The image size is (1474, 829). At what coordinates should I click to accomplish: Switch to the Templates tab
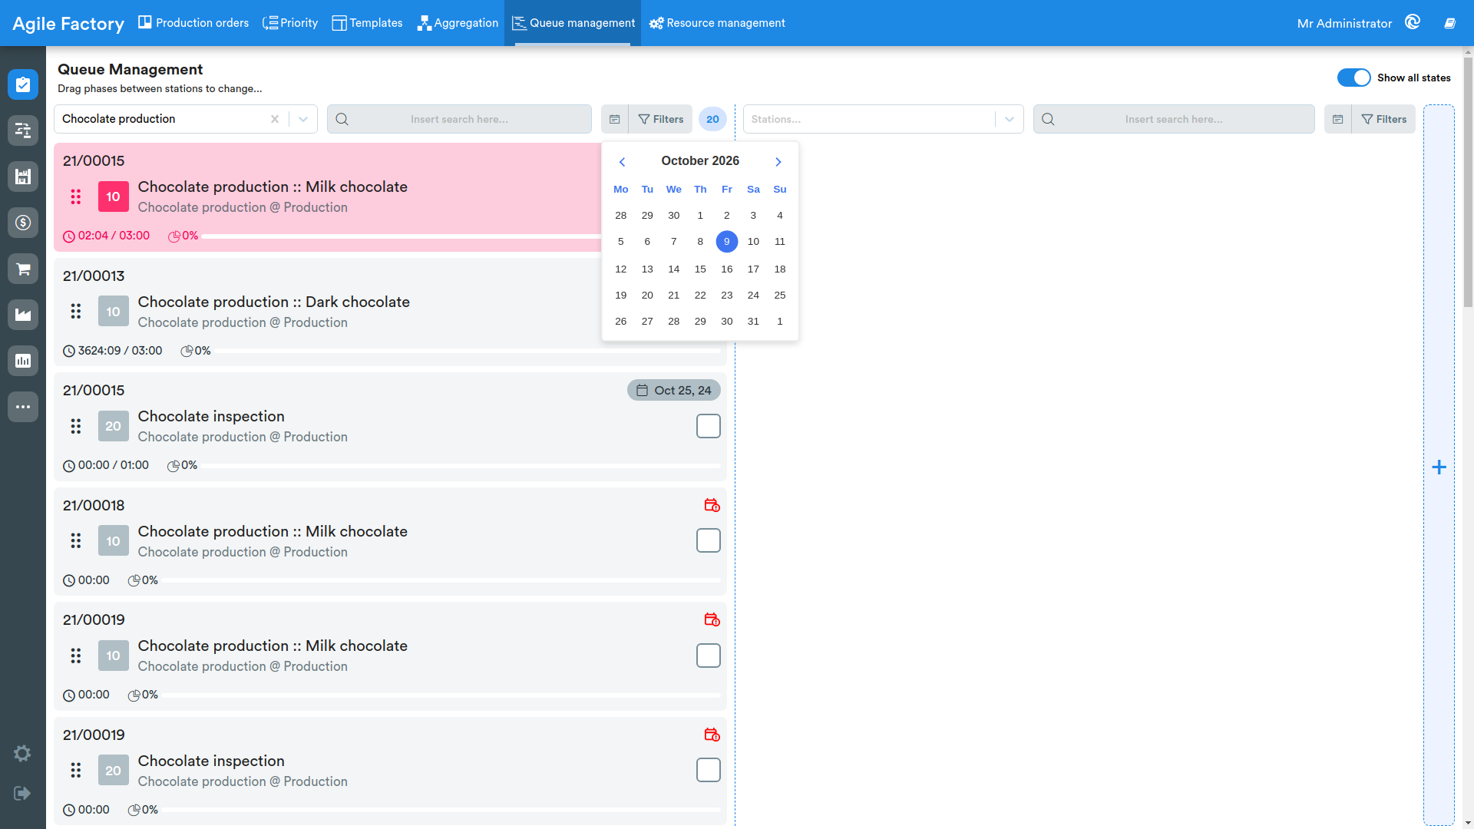[x=367, y=23]
